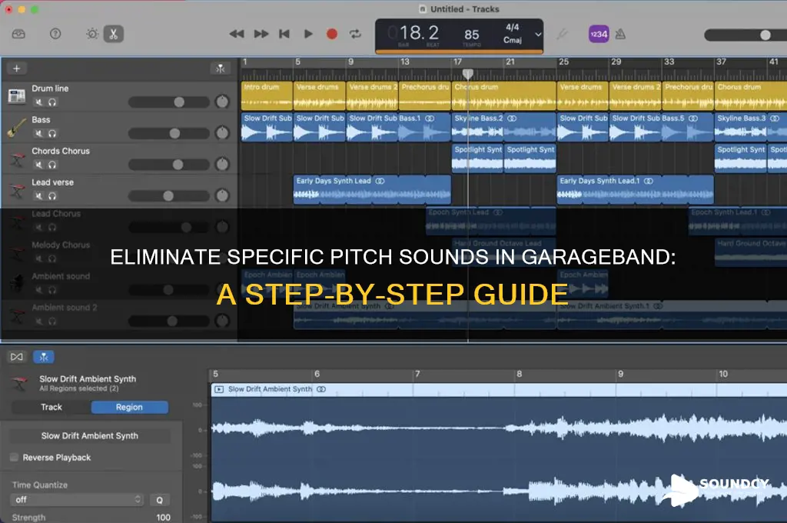Click the Drum line pan knob
Screen dimensions: 787x523
tap(222, 102)
